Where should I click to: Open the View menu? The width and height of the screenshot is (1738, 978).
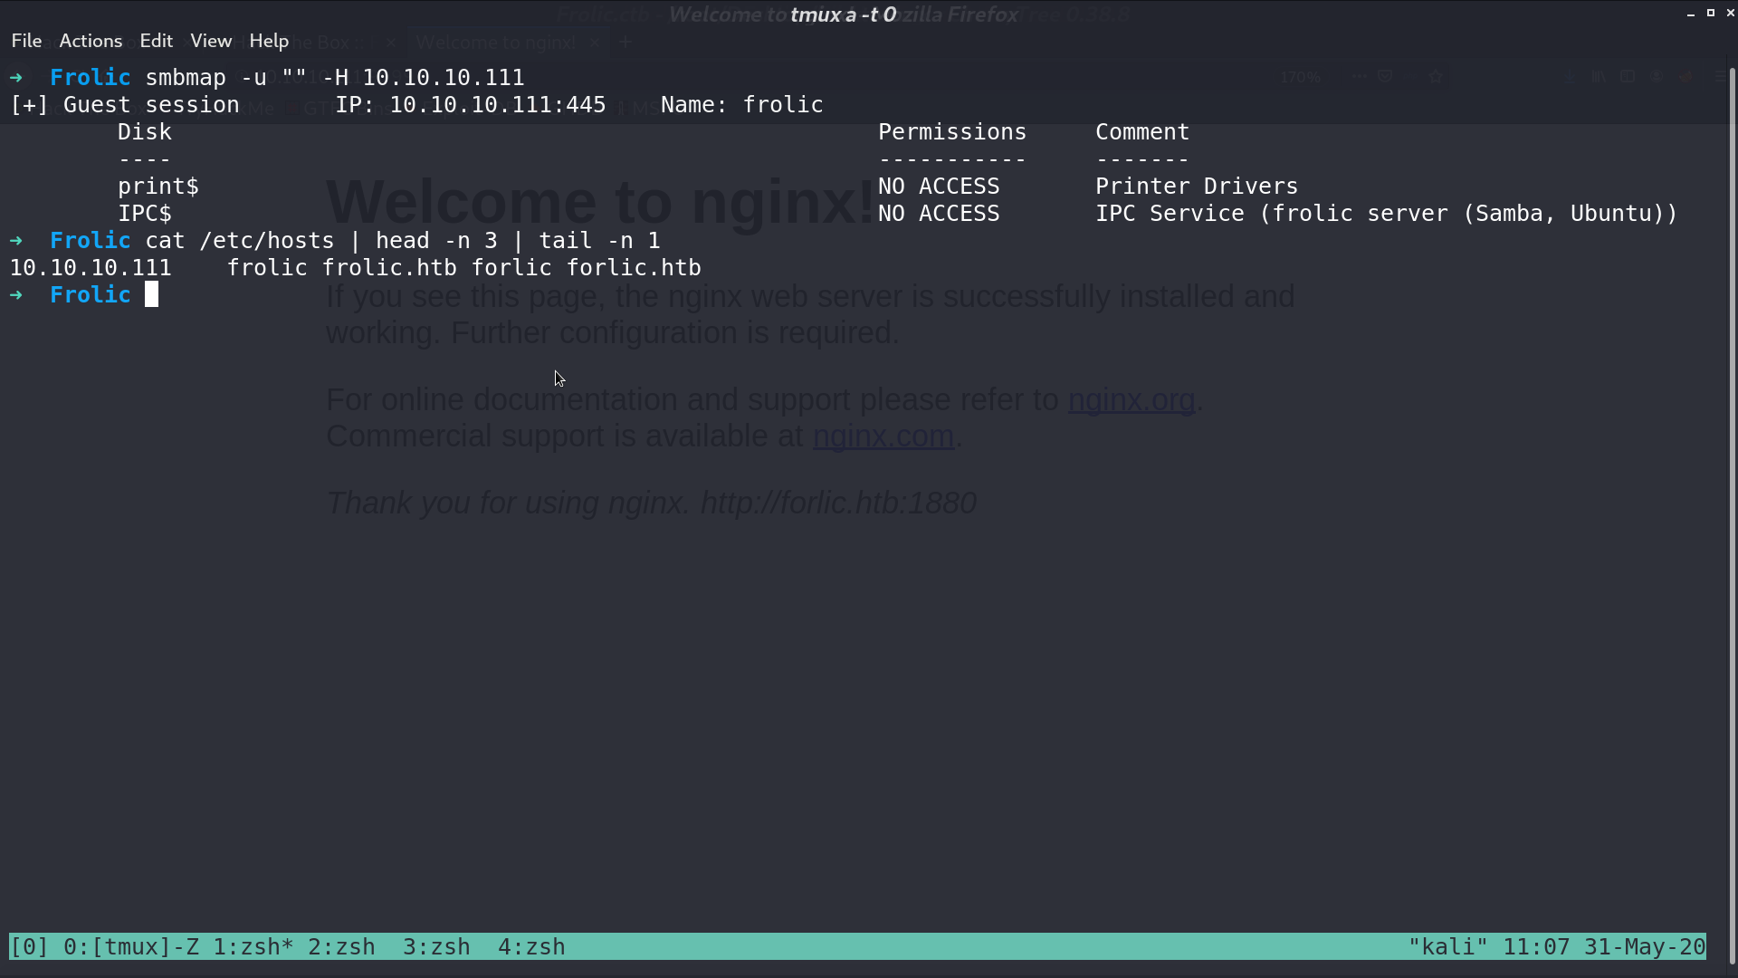coord(211,41)
